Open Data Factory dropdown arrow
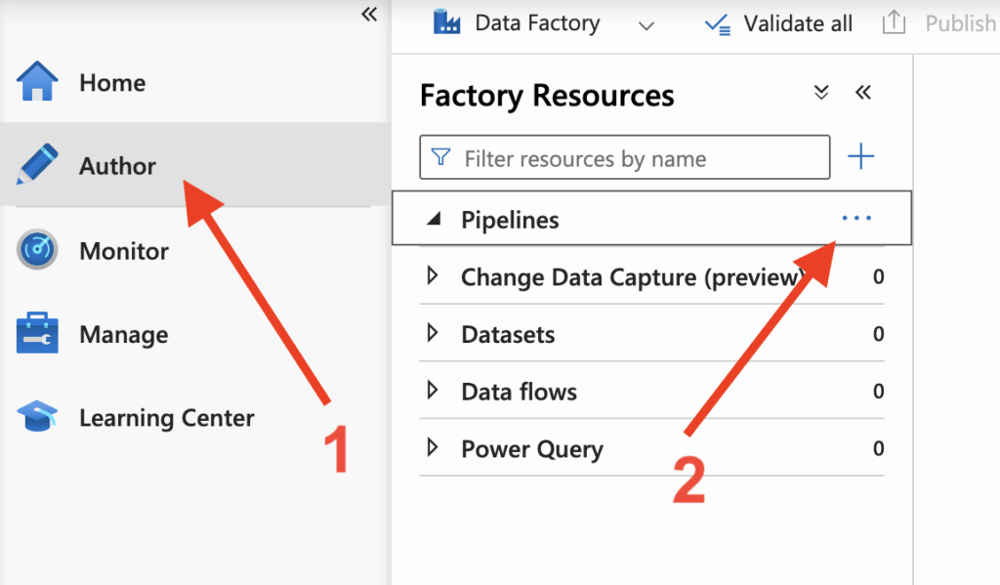 coord(646,25)
